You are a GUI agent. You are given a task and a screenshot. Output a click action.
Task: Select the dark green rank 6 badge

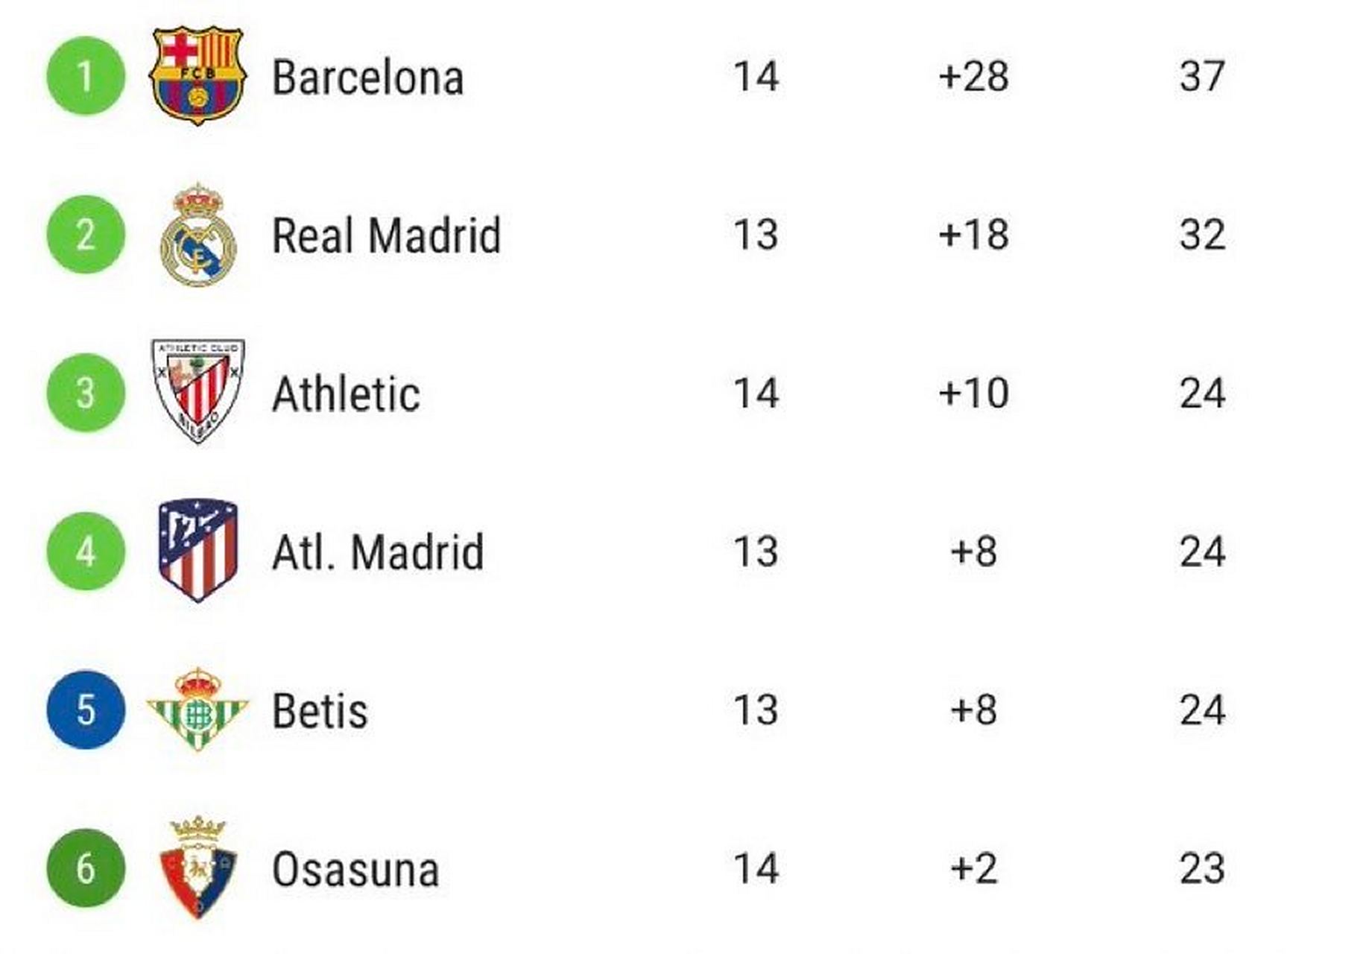pos(86,868)
